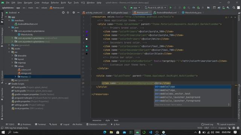Click the Collapse All icon in Project panel
Screen dimensions: 241x135
[x=68, y=12]
